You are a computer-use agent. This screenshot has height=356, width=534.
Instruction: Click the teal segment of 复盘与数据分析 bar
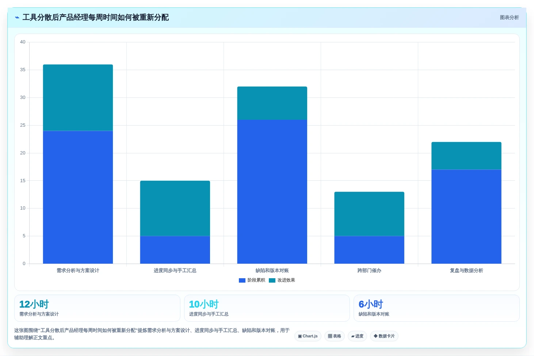tap(466, 156)
